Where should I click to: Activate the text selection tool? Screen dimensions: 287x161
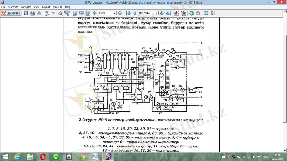pos(53,13)
